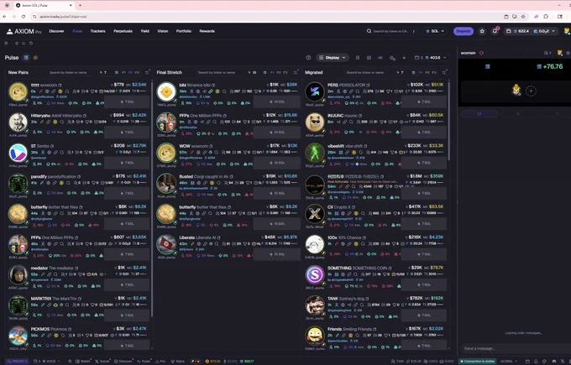Image resolution: width=571 pixels, height=365 pixels.
Task: Select preset P1 in Migrated
Action: [421, 72]
